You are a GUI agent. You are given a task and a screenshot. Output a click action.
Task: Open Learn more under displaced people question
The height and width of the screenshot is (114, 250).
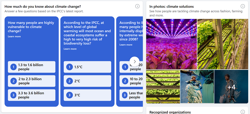pos(126,45)
